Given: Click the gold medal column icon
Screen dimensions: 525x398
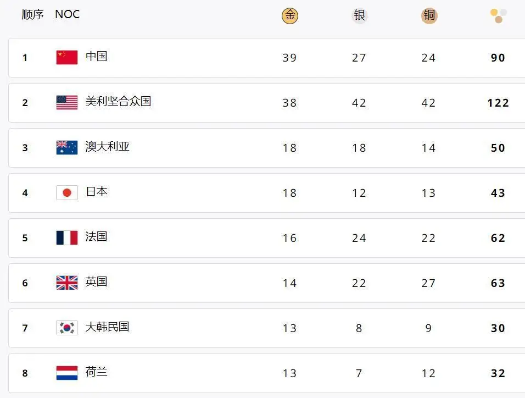Looking at the screenshot, I should (x=289, y=15).
